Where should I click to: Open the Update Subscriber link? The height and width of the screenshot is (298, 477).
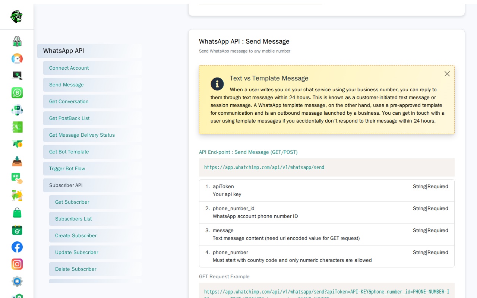[x=95, y=253]
